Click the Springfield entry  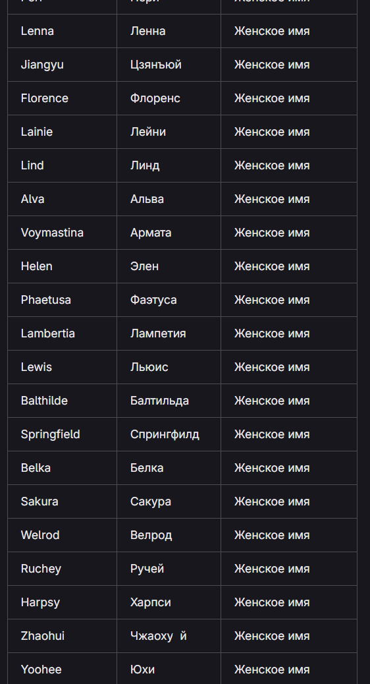pyautogui.click(x=63, y=434)
